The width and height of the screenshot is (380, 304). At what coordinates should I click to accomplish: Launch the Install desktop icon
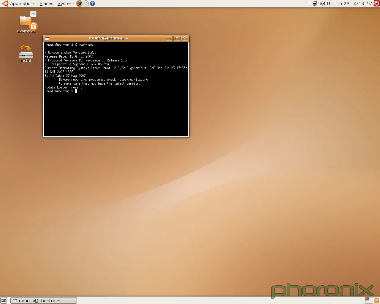[26, 54]
